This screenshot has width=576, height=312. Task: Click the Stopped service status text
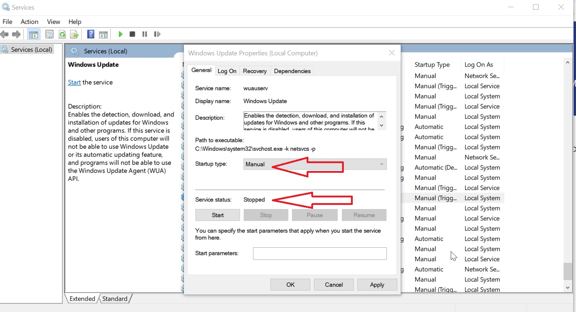[x=254, y=200]
